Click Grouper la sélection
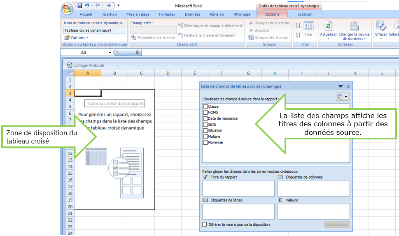Screen dimensions: 399x236 click(x=269, y=23)
